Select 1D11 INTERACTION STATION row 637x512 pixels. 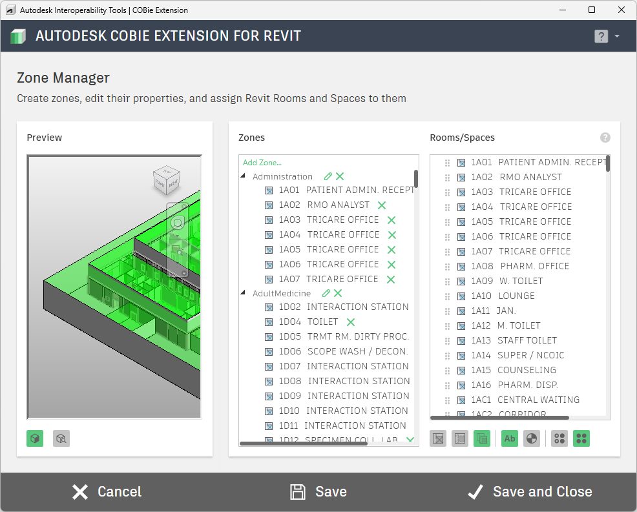pos(335,426)
